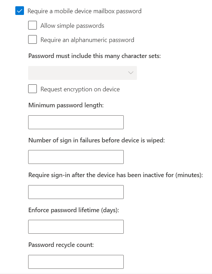This screenshot has width=212, height=274.
Task: Select the device inactive minutes input box
Action: click(x=76, y=192)
